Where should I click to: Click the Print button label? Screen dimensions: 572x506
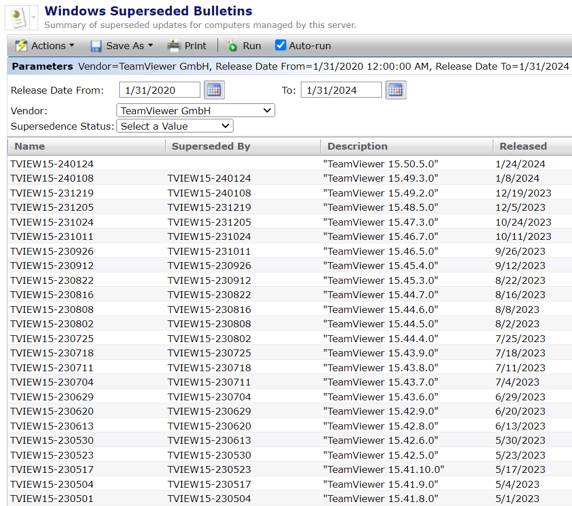tap(195, 46)
